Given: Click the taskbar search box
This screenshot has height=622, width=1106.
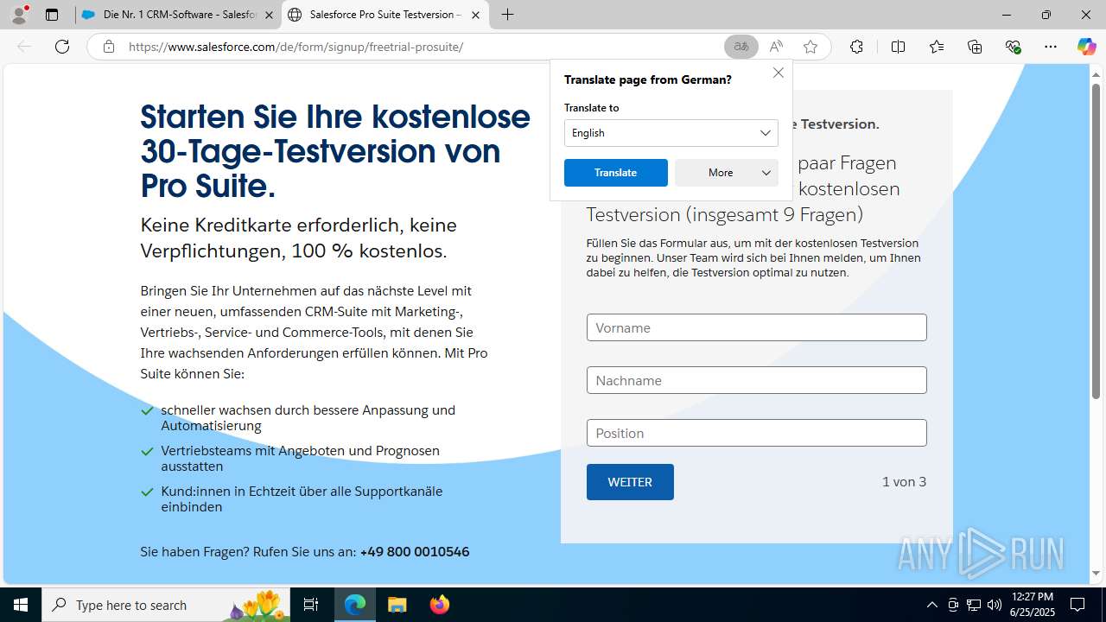Looking at the screenshot, I should tap(167, 605).
